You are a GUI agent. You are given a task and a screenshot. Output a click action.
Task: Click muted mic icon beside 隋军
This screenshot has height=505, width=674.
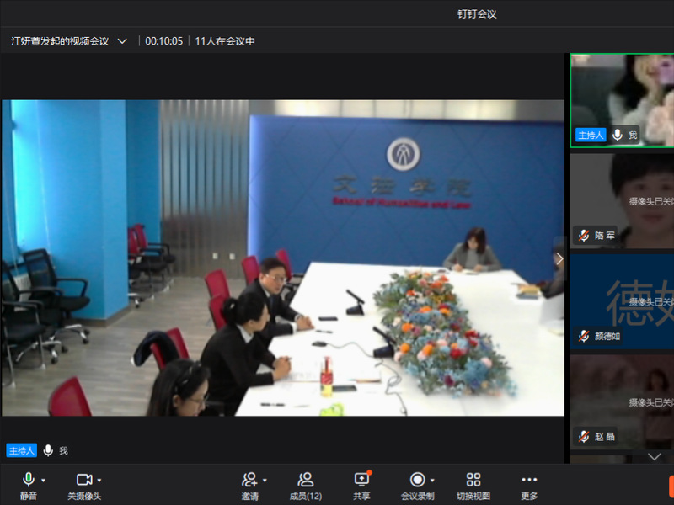[x=583, y=236]
